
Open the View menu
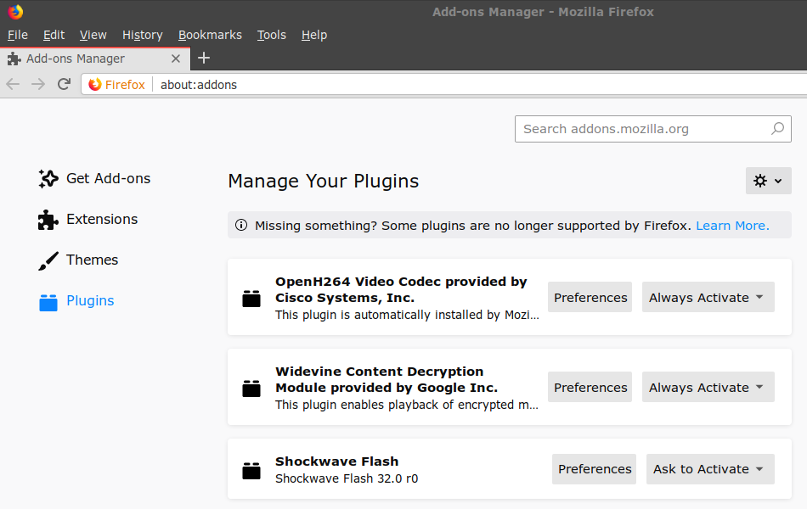pyautogui.click(x=93, y=35)
